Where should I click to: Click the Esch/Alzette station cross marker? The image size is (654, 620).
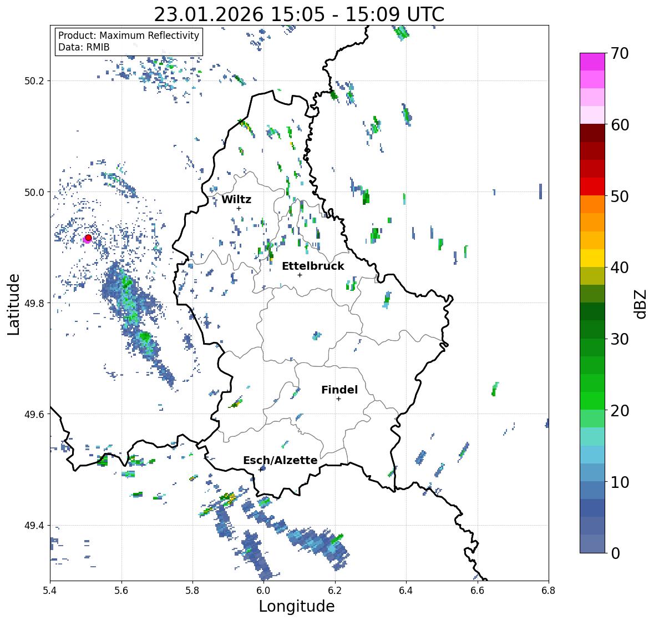261,470
